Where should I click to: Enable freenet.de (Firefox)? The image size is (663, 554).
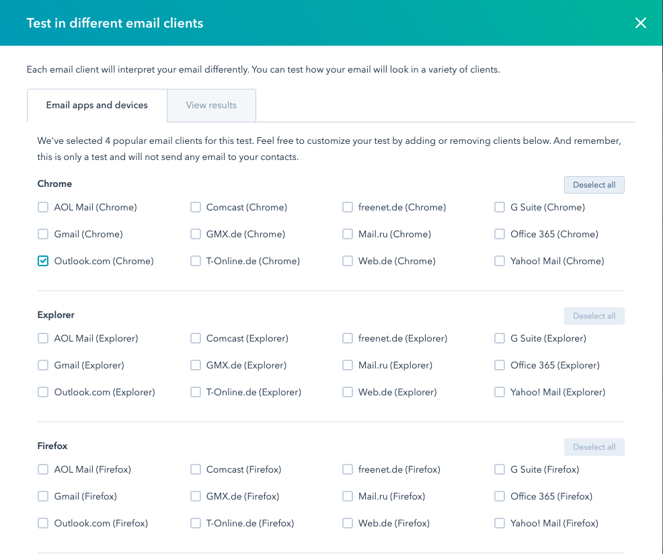pyautogui.click(x=348, y=469)
